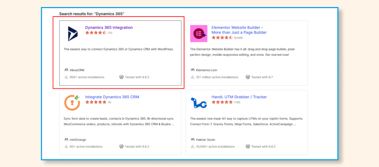The height and width of the screenshot is (167, 379).
Task: Click bar chart icon beside 10,000+ active installations
Action: coord(192,146)
